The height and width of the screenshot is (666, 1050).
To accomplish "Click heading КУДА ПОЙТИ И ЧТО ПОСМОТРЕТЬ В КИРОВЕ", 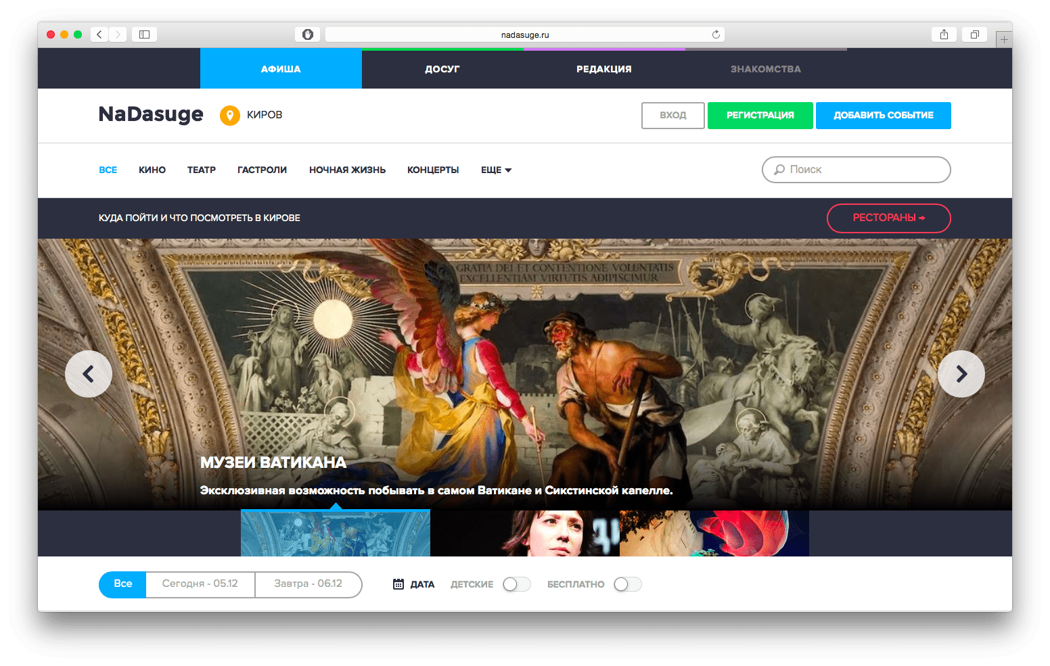I will tap(200, 218).
